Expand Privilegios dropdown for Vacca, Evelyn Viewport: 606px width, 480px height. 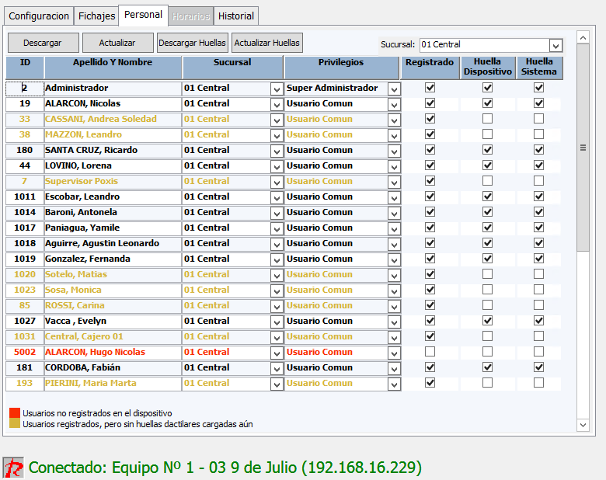394,322
